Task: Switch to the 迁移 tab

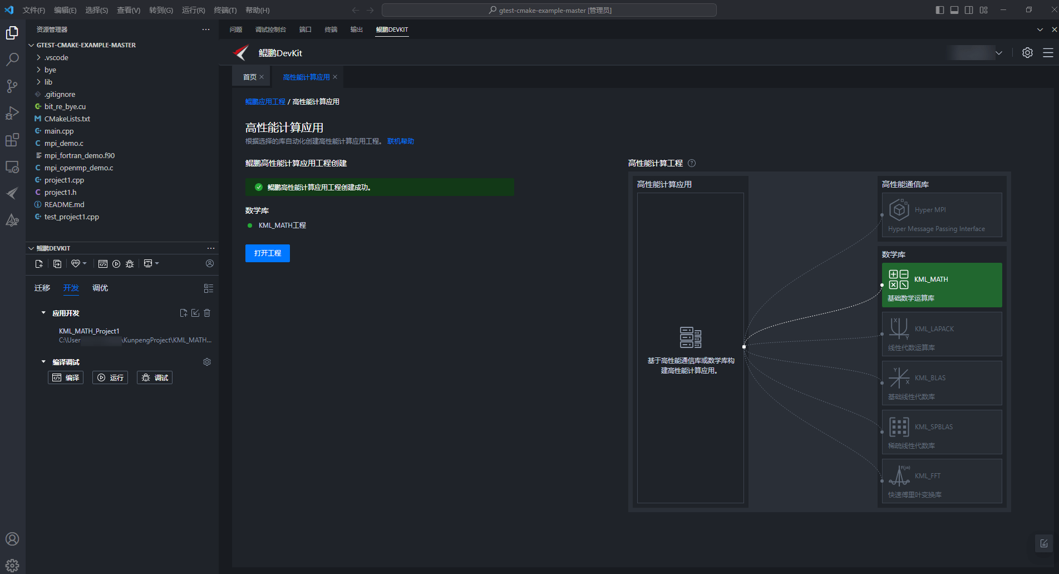Action: pyautogui.click(x=42, y=288)
